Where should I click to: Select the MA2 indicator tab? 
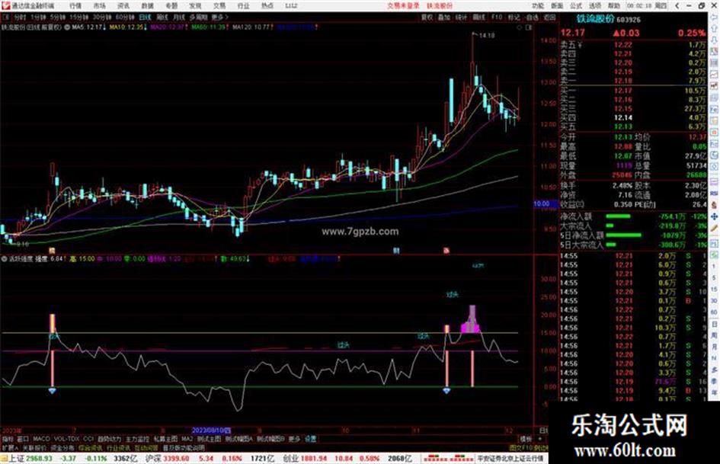pyautogui.click(x=187, y=439)
